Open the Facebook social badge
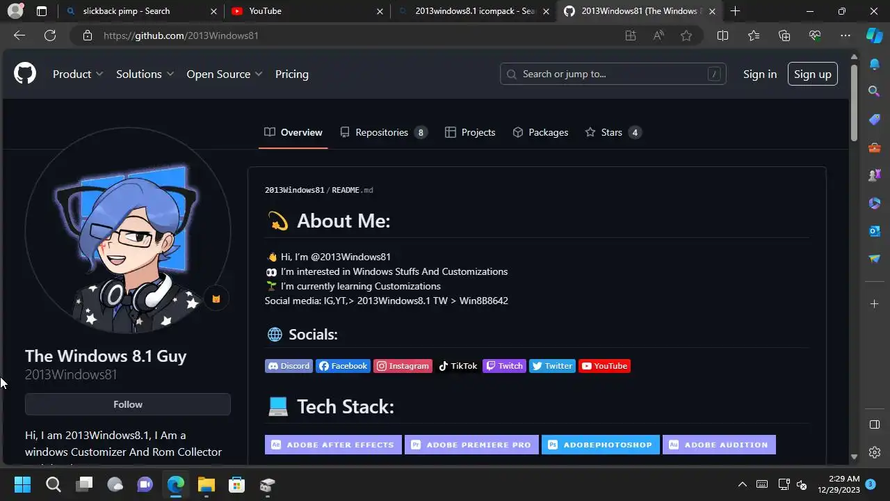890x501 pixels. pos(343,366)
